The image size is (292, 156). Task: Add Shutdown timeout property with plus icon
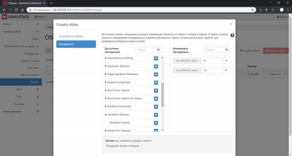pyautogui.click(x=156, y=123)
